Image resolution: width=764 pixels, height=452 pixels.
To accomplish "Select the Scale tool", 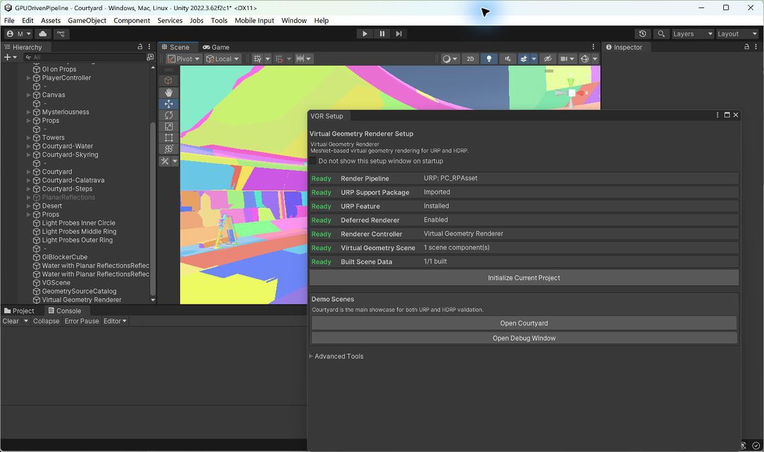I will pyautogui.click(x=169, y=127).
